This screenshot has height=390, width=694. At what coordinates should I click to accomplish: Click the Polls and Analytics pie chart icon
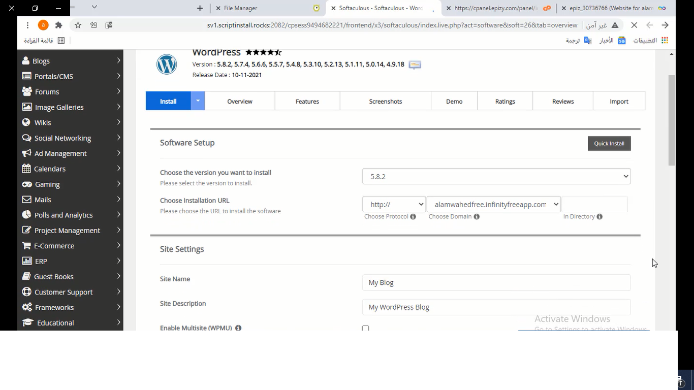coord(26,214)
